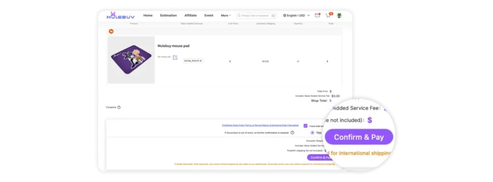Open the Disclaimer link
The height and width of the screenshot is (182, 493).
tap(294, 125)
